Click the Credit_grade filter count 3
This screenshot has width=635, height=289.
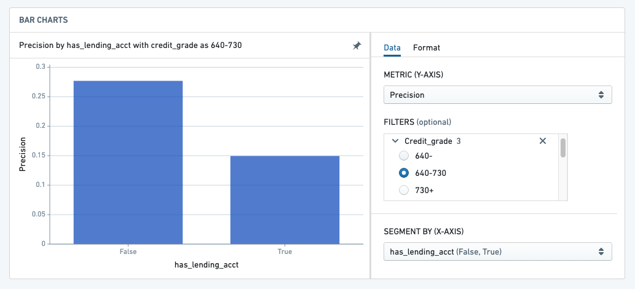[459, 141]
